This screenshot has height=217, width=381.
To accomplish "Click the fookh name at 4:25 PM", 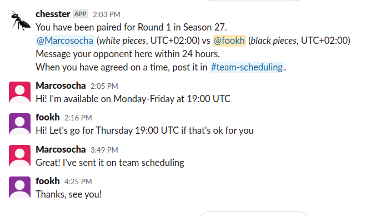I will click(48, 181).
